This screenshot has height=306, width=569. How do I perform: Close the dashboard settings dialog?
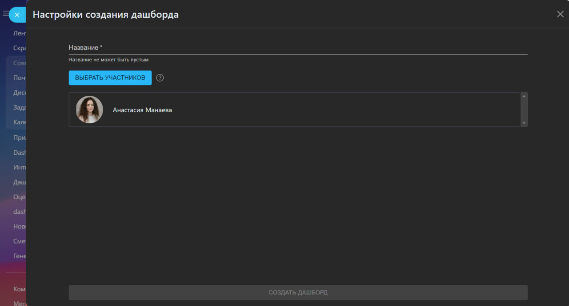[560, 14]
